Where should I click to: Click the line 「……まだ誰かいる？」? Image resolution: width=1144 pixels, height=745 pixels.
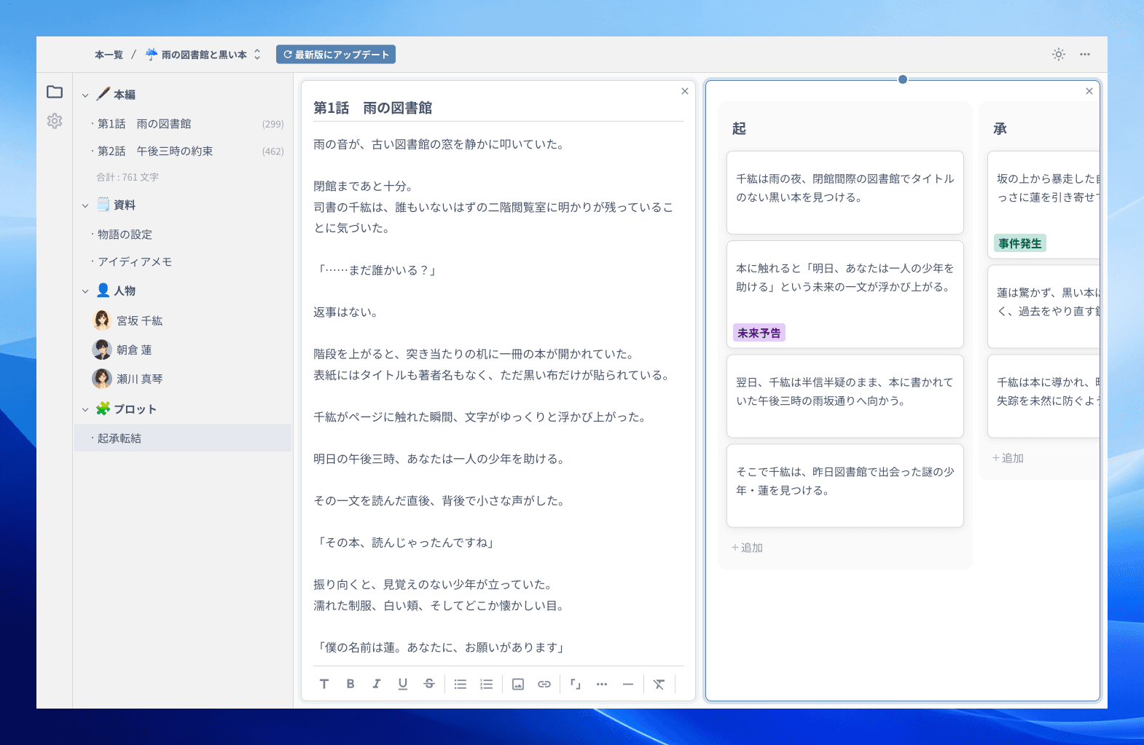(x=377, y=270)
